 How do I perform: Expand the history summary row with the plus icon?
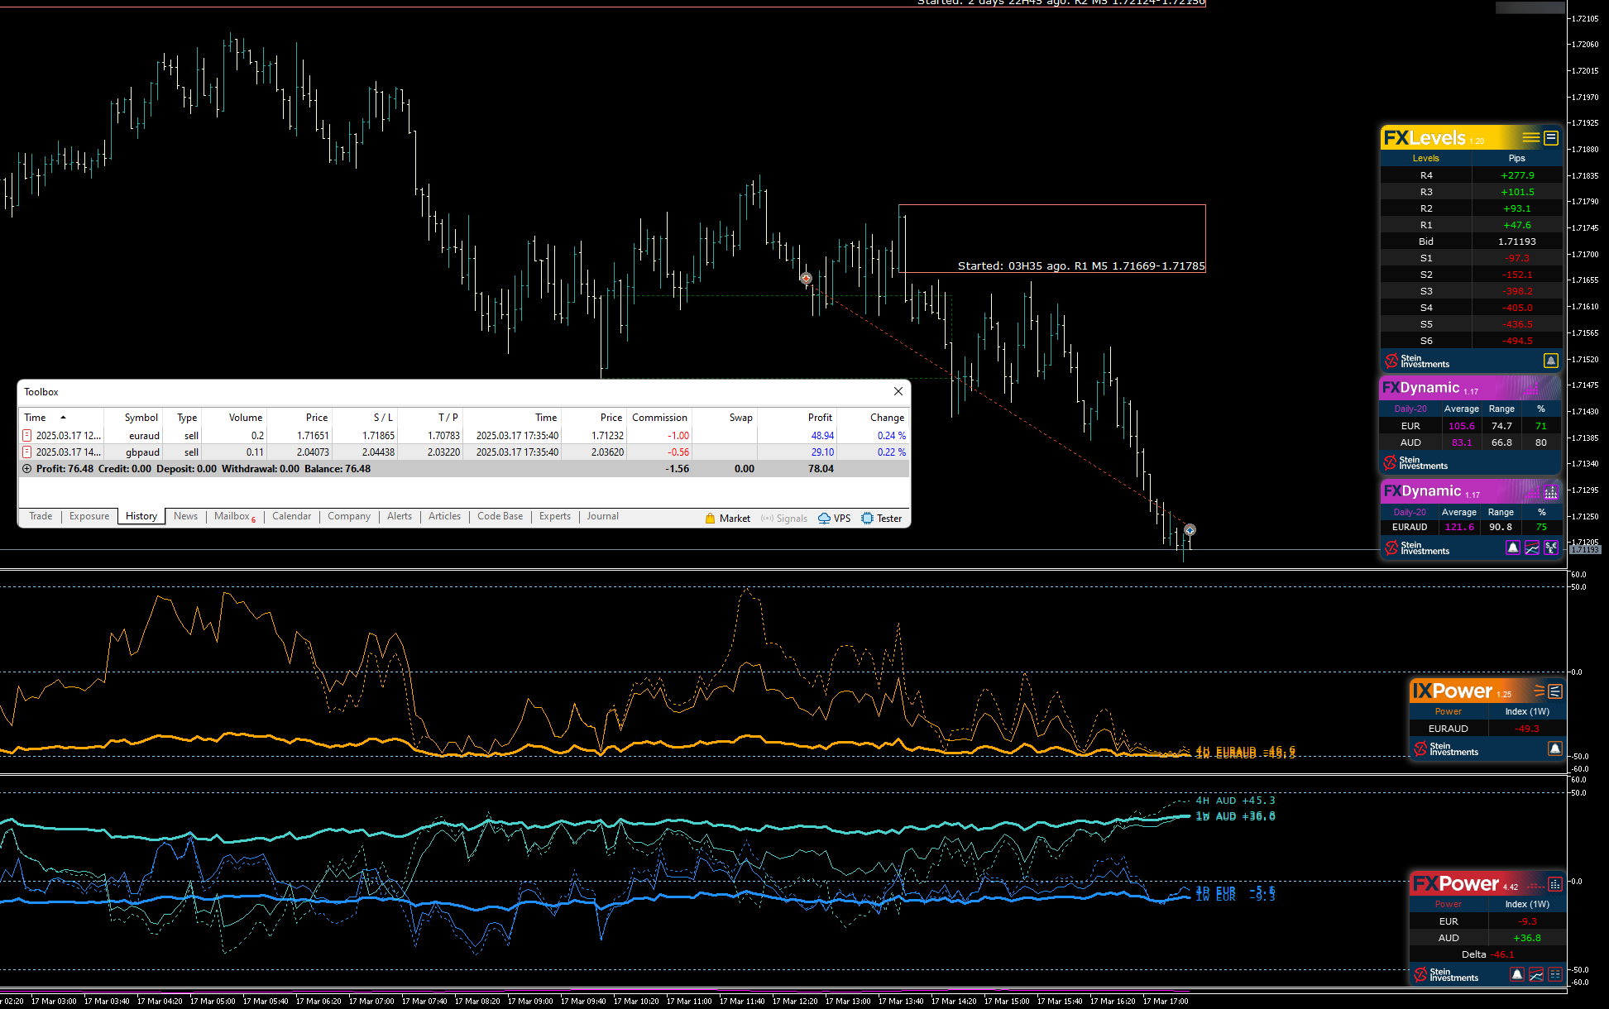click(26, 469)
